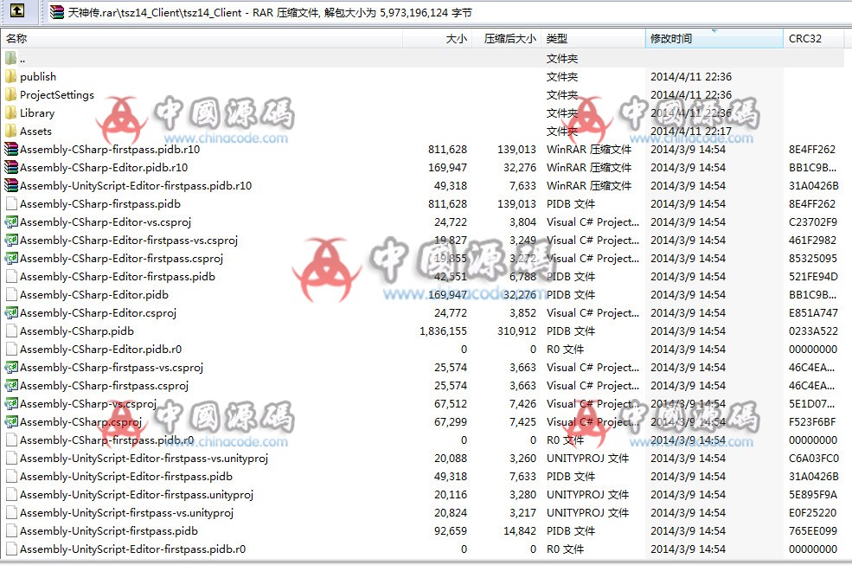Sort files by the 大小 column
This screenshot has height=565, width=852.
456,38
